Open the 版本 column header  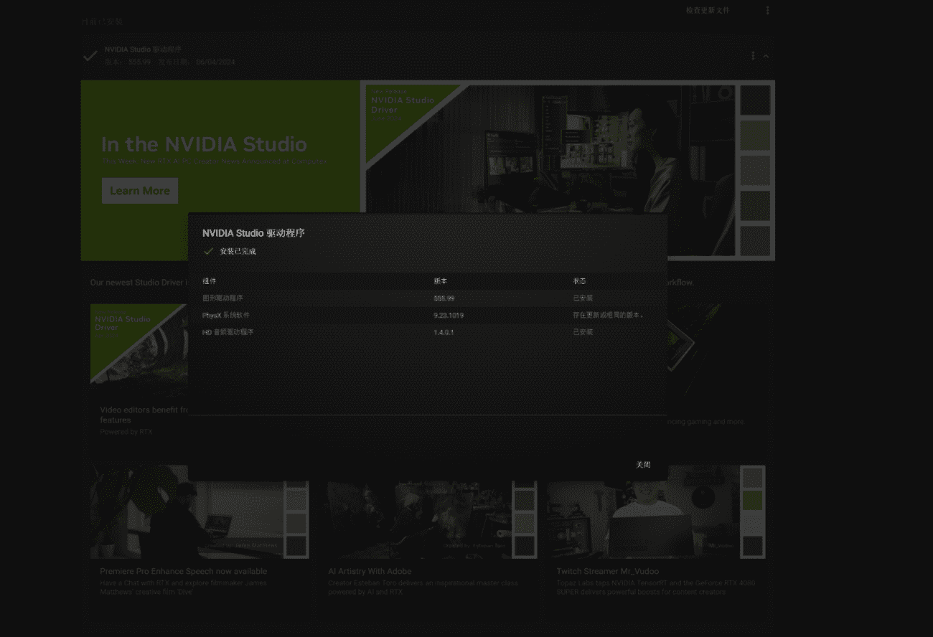pos(439,281)
